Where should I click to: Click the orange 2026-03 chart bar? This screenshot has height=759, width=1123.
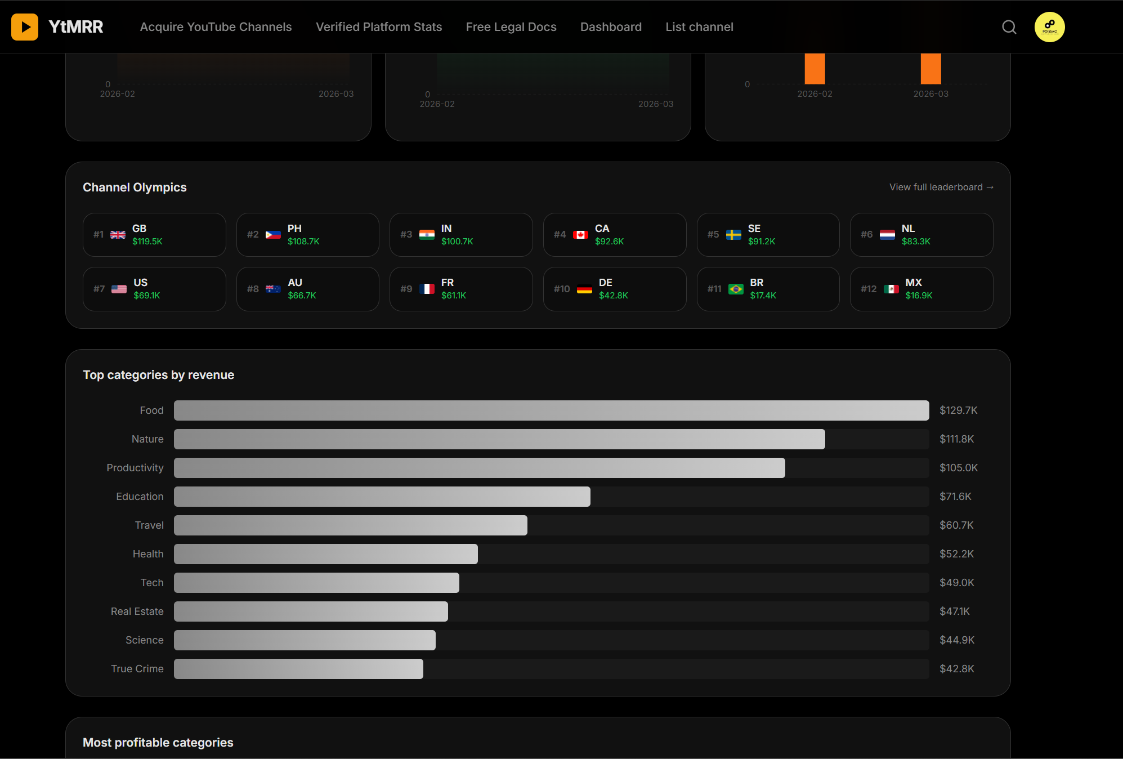click(930, 69)
